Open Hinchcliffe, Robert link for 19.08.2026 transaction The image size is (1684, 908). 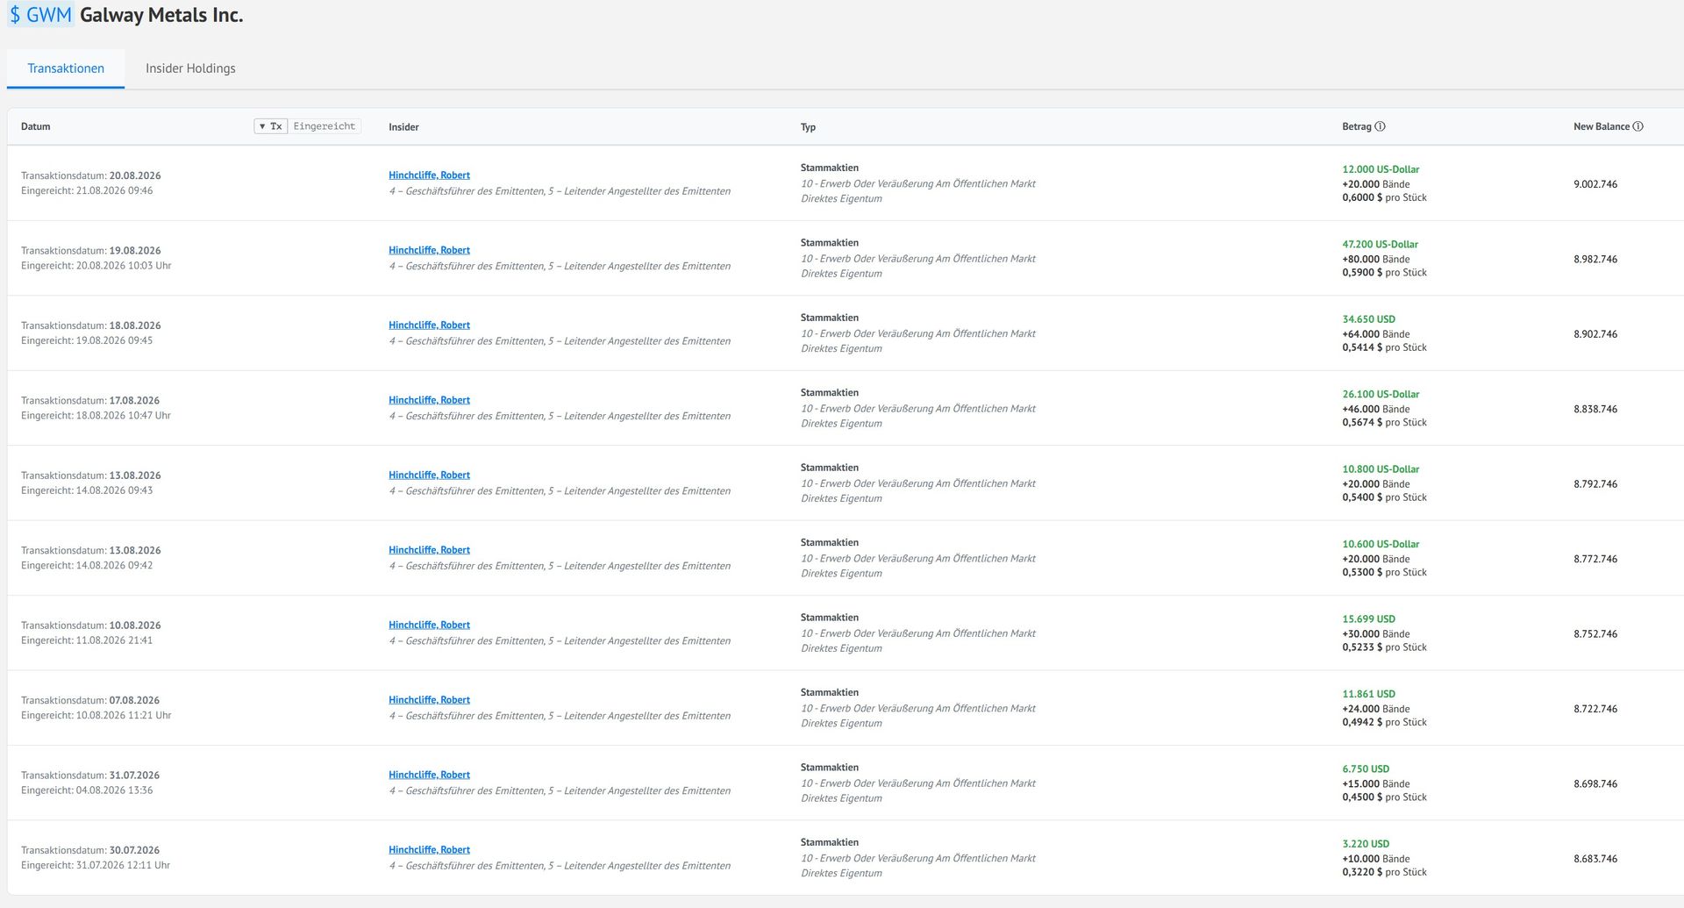click(x=429, y=250)
